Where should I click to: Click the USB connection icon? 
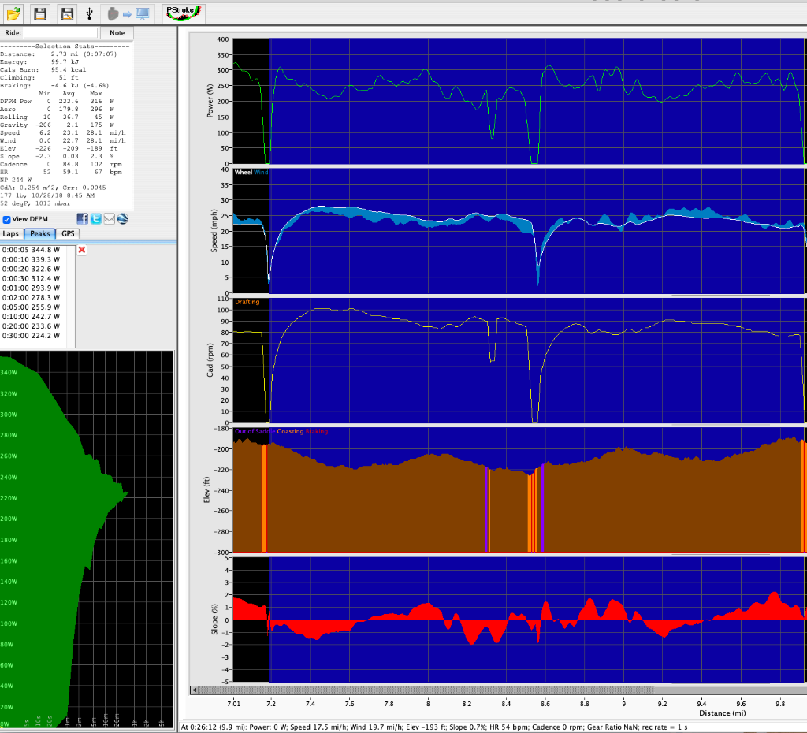pyautogui.click(x=89, y=13)
